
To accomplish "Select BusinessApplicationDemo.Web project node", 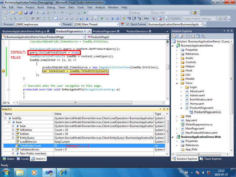I will (199, 137).
